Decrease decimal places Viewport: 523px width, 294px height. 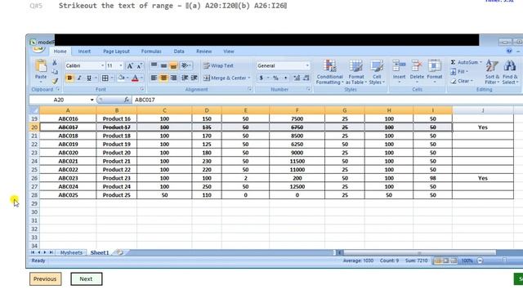tap(306, 78)
